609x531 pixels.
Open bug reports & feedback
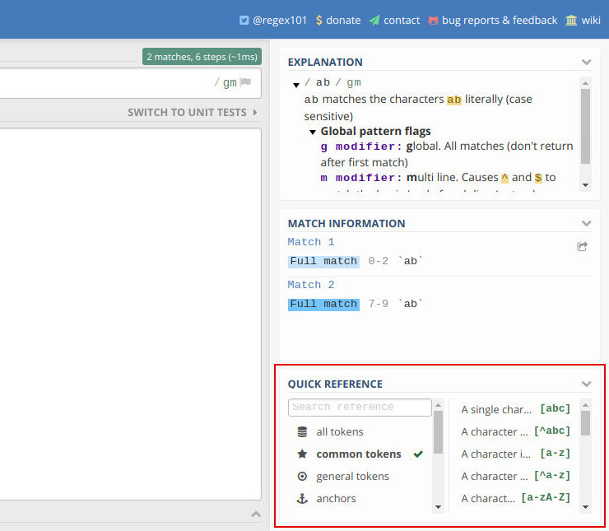pos(492,20)
